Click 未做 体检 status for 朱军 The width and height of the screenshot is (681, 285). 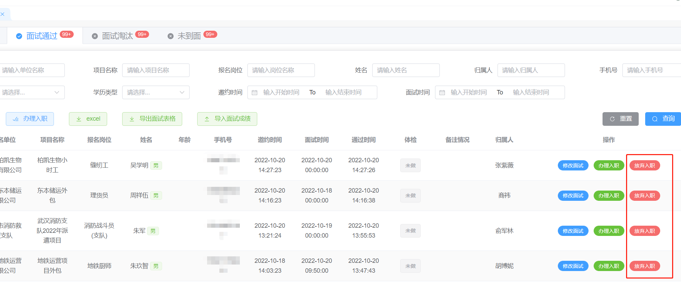tap(410, 231)
